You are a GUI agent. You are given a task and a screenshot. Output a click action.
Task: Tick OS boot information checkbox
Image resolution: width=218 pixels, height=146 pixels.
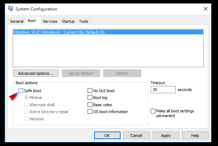(x=90, y=111)
